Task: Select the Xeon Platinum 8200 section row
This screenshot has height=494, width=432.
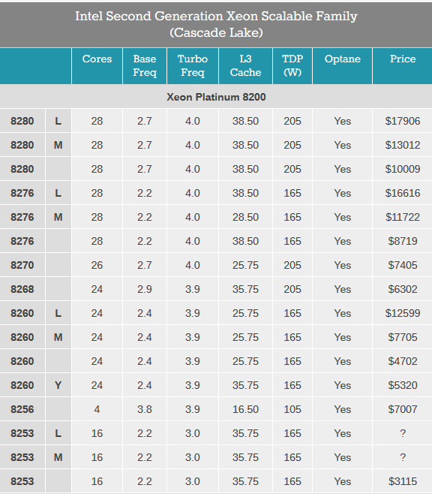Action: click(x=216, y=97)
